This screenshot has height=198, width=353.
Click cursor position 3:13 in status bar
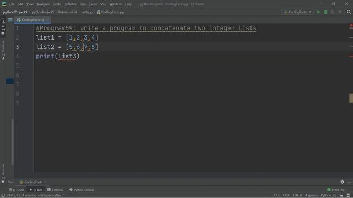click(276, 195)
